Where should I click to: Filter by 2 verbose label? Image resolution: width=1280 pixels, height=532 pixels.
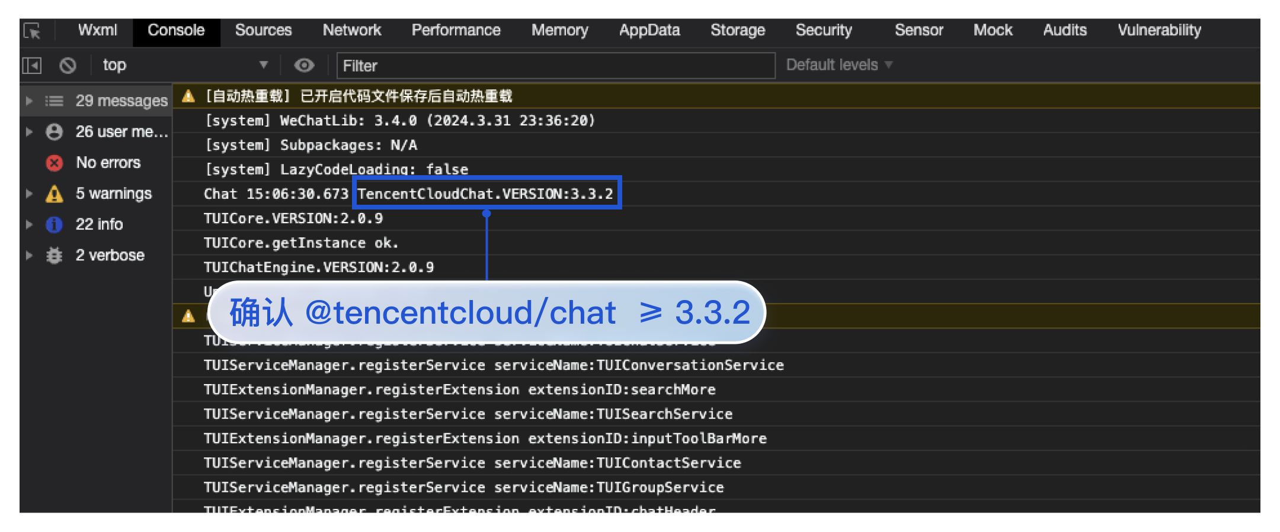click(110, 255)
